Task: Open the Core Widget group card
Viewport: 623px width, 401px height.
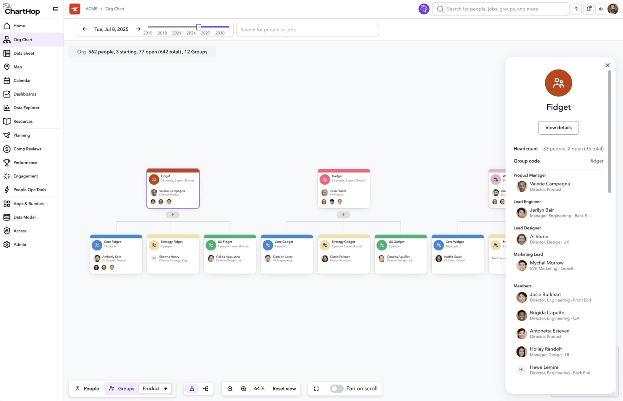Action: [x=458, y=254]
